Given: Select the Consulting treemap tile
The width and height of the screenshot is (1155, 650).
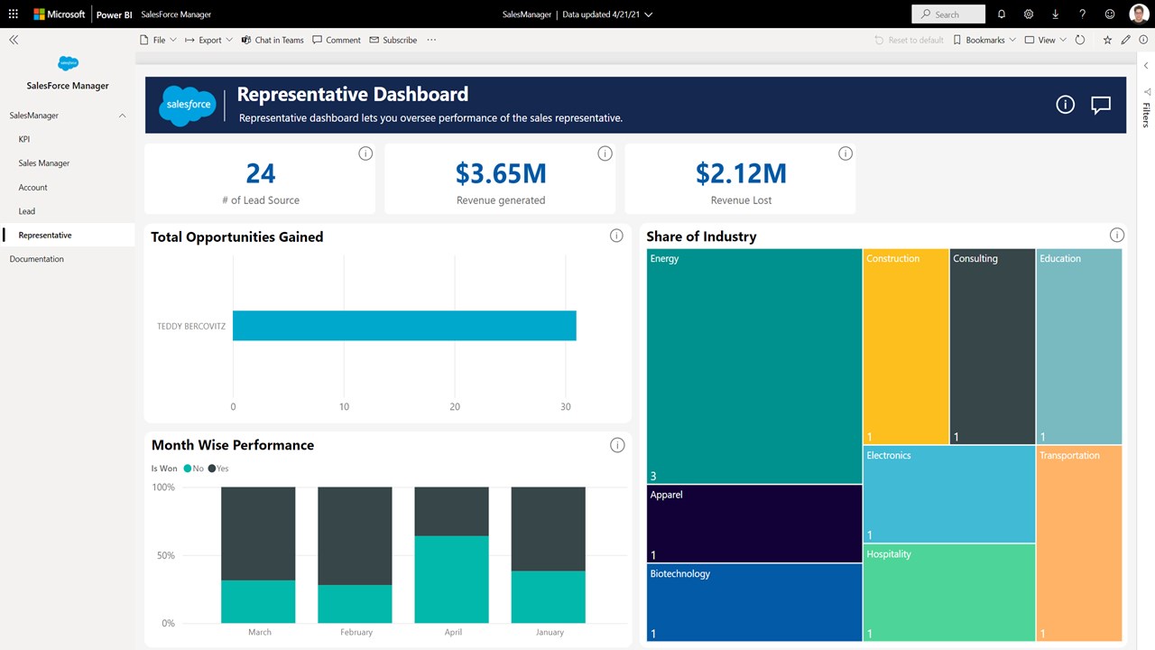Looking at the screenshot, I should [993, 347].
